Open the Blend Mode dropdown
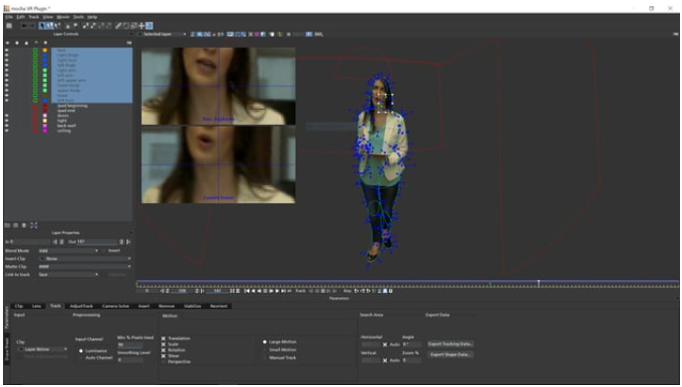Image resolution: width=682 pixels, height=387 pixels. coord(68,250)
